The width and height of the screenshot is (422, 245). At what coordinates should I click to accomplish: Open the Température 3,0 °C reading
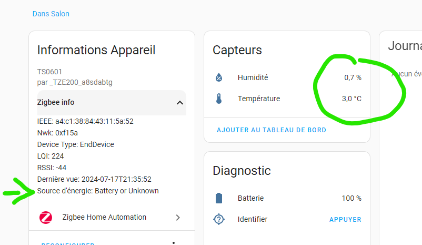351,99
